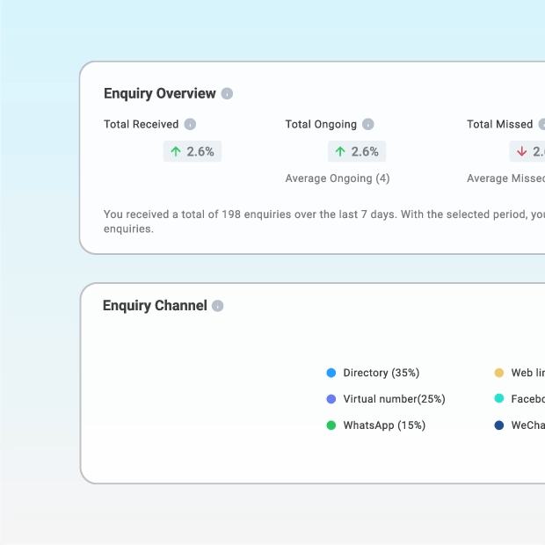Screen dimensions: 545x545
Task: Toggle the Virtual number(25%) legend label
Action: (x=394, y=399)
